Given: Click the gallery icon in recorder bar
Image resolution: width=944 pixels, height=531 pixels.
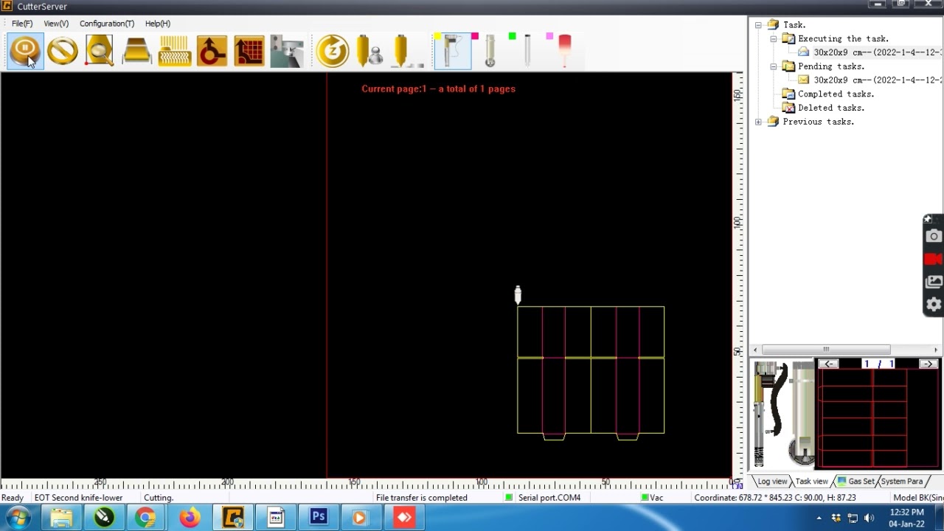Looking at the screenshot, I should coord(934,282).
